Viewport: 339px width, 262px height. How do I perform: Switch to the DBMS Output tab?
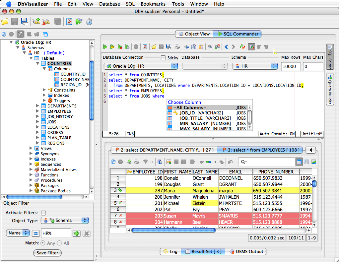click(246, 251)
